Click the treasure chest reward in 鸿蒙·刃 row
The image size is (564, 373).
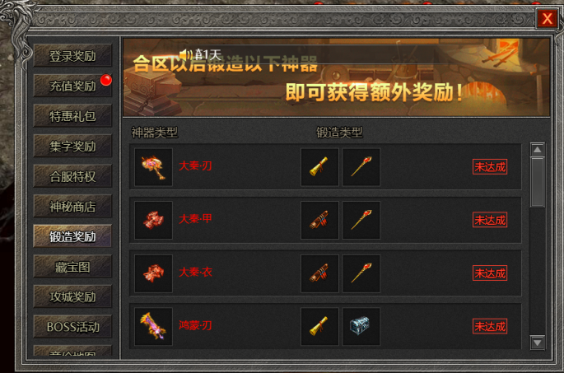(361, 326)
